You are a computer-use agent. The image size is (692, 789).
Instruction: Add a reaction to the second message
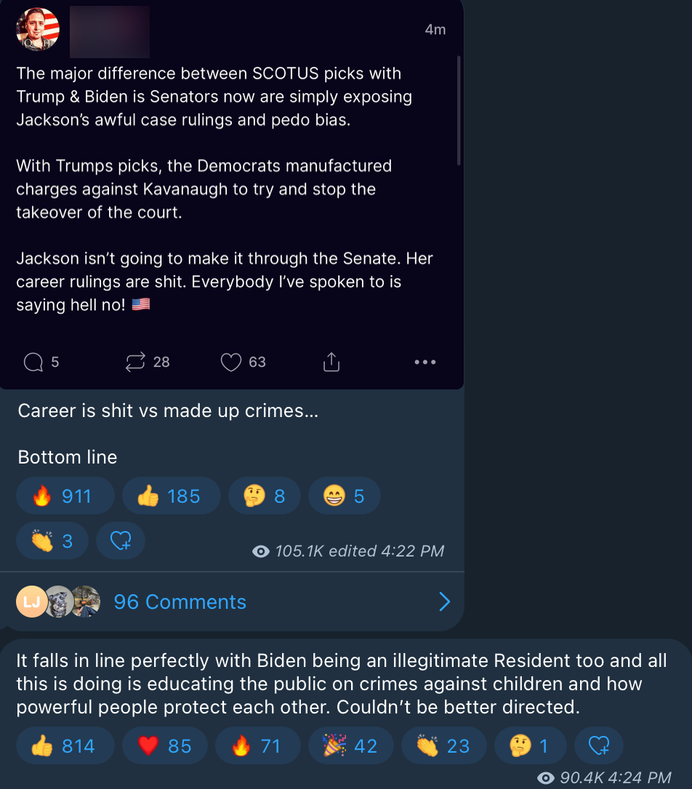[598, 745]
